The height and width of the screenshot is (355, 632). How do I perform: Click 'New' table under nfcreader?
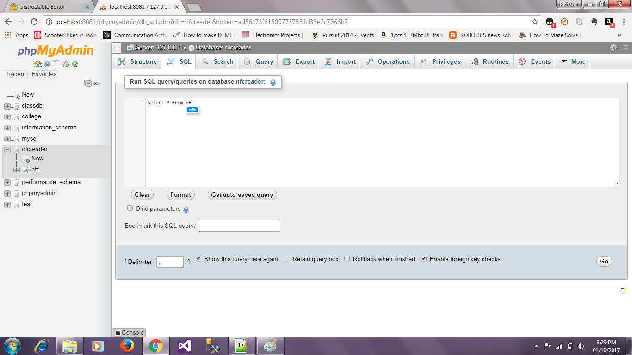tap(37, 159)
